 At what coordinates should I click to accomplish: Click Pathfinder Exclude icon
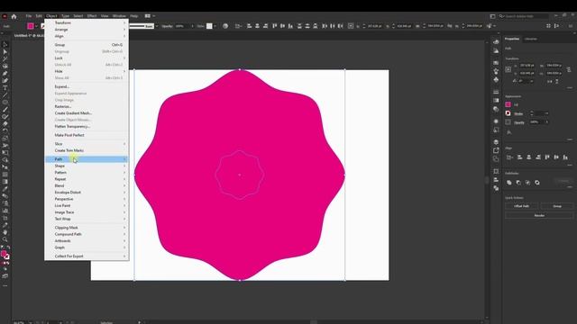pos(537,182)
